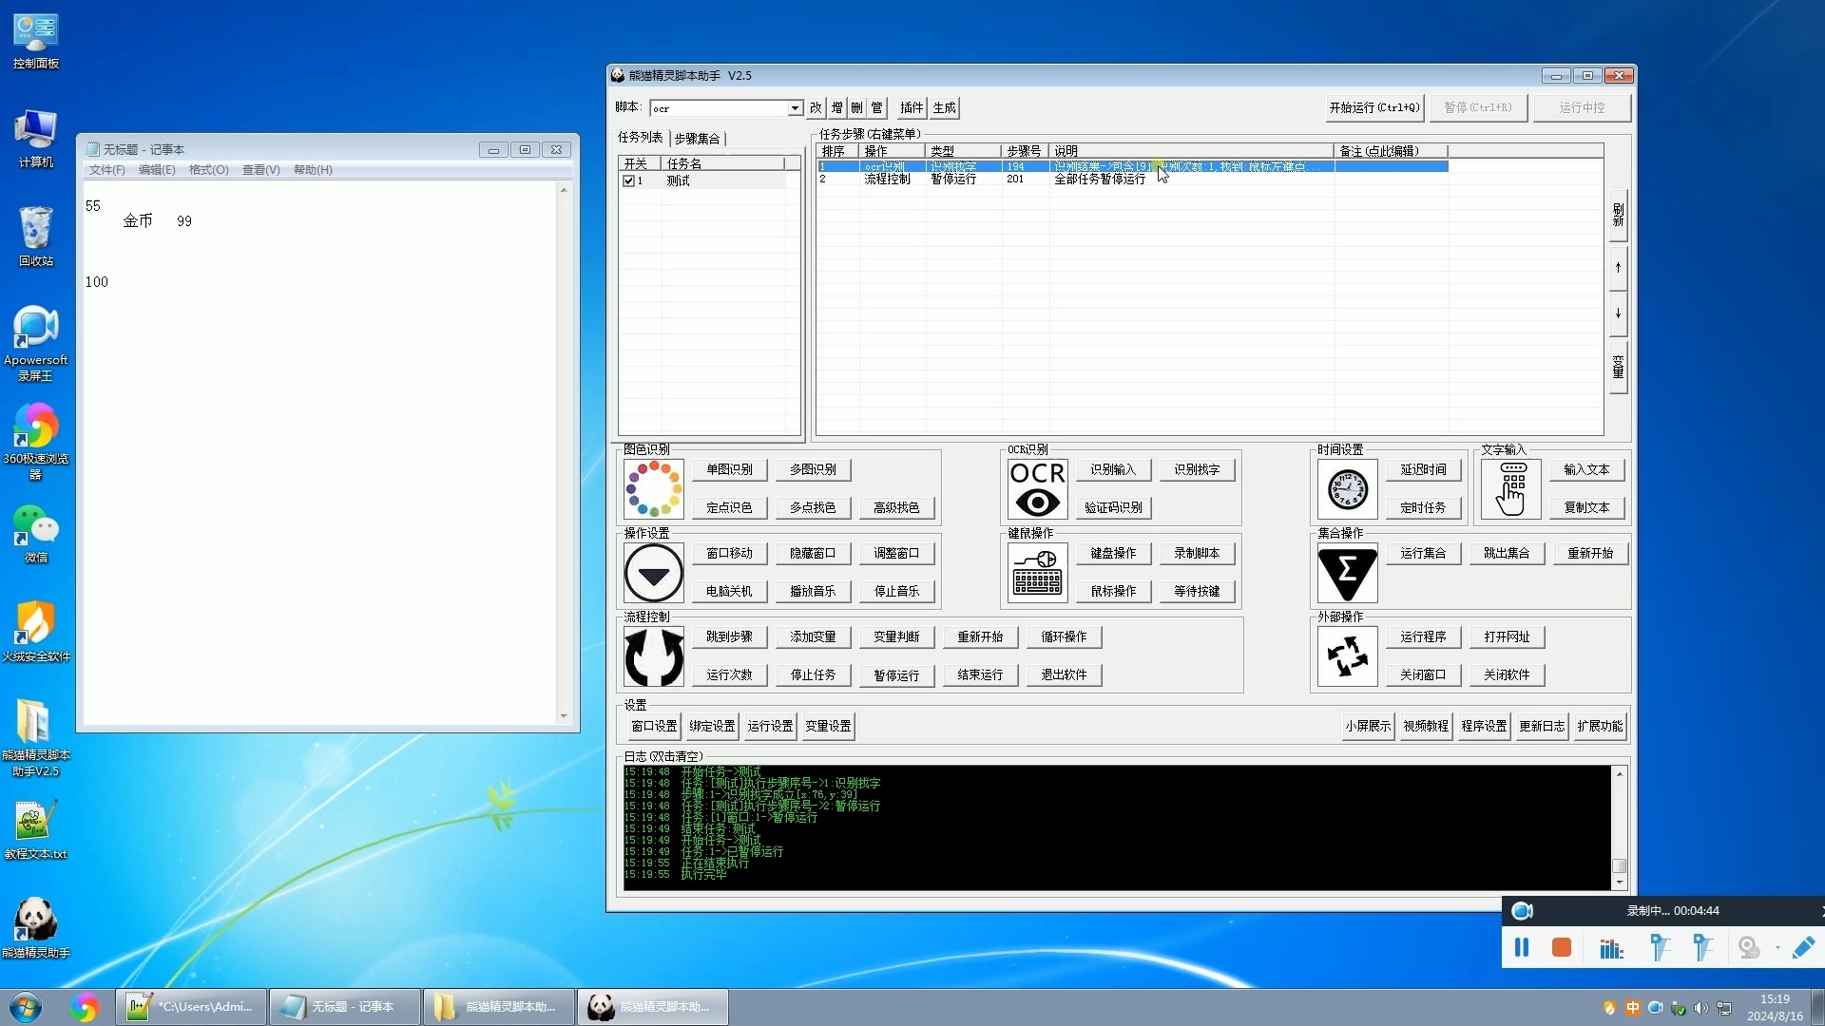Click the 识别找字 button
This screenshot has height=1026, width=1825.
pyautogui.click(x=1197, y=469)
